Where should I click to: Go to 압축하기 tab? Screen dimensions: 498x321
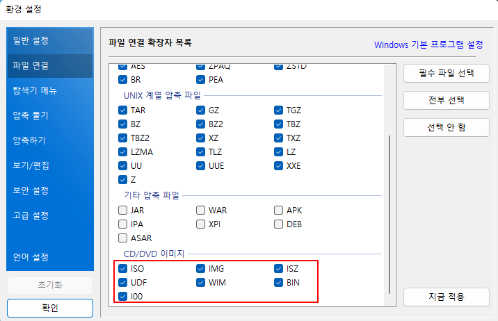[x=50, y=140]
